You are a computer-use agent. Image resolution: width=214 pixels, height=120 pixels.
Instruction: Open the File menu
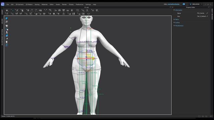pyautogui.click(x=8, y=4)
